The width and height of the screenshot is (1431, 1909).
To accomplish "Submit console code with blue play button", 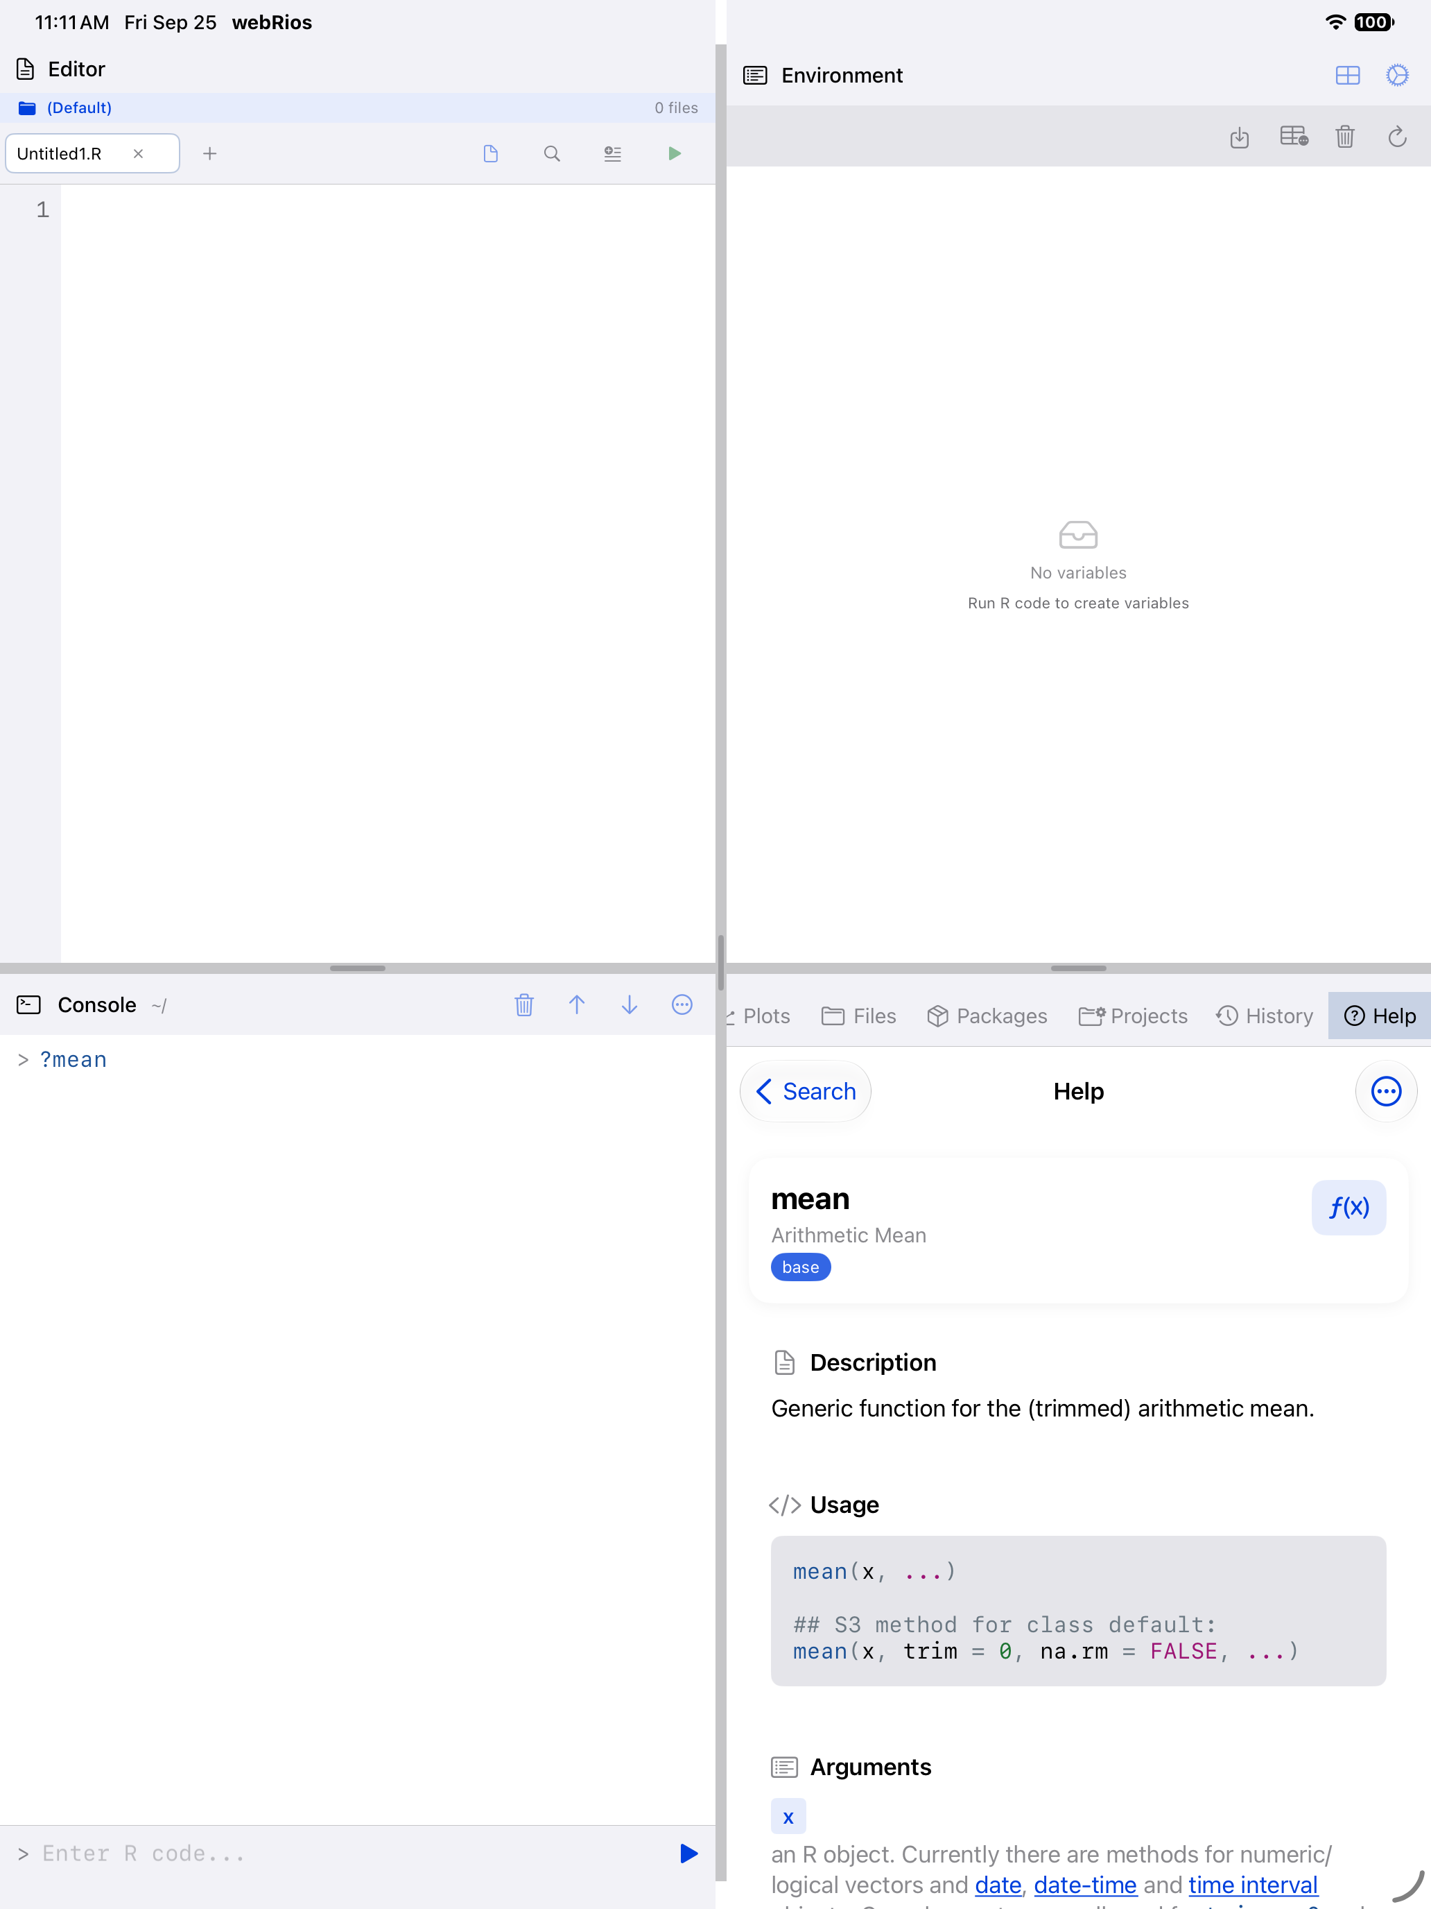I will [x=688, y=1854].
